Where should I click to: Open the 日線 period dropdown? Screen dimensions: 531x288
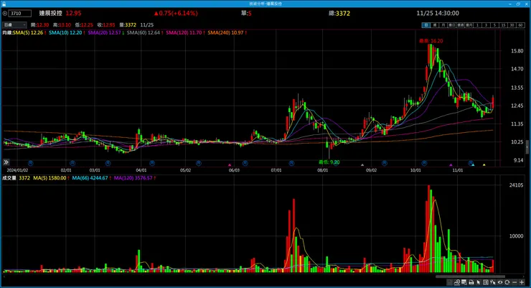point(14,24)
